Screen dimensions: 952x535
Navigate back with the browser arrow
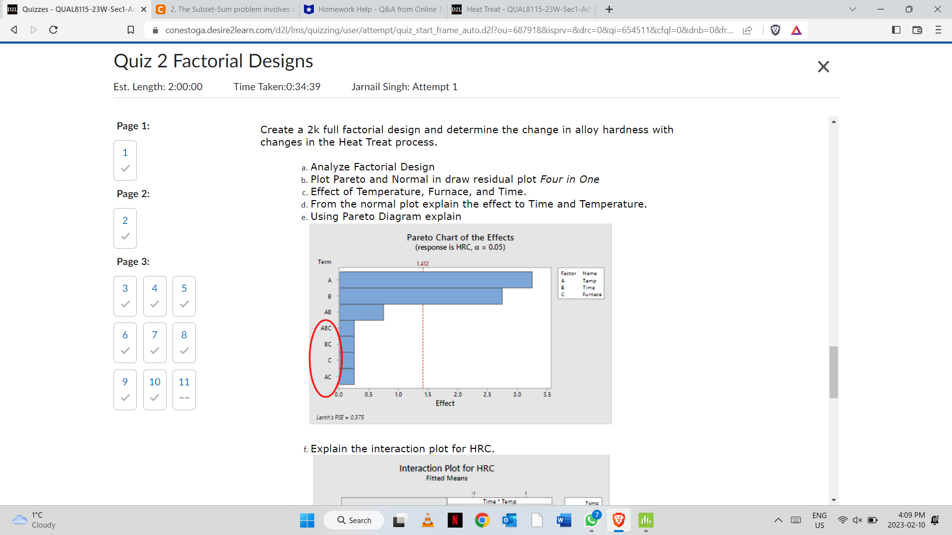coord(13,30)
